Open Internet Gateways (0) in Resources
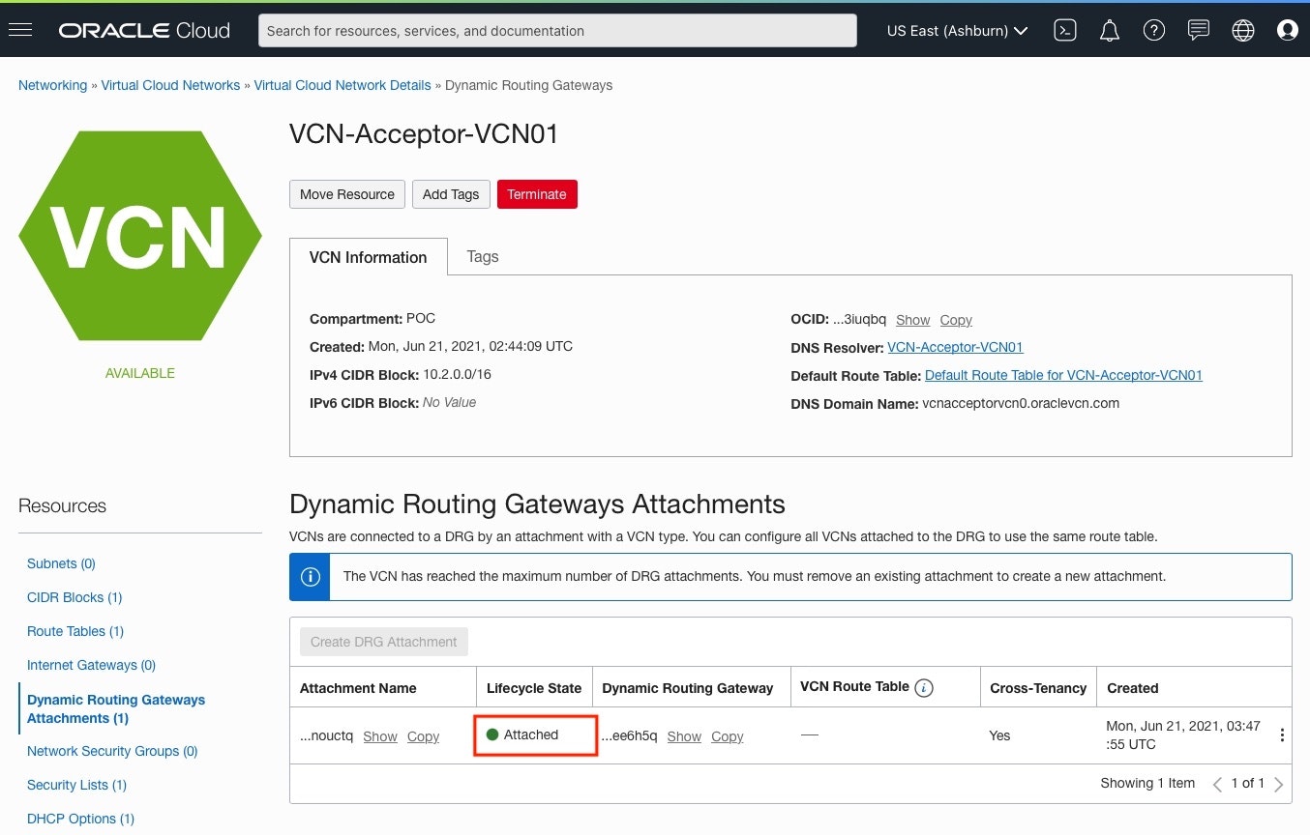This screenshot has height=835, width=1310. pyautogui.click(x=91, y=665)
